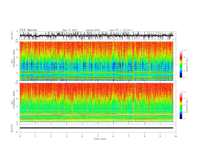Click the "ch.3(V)" waveform axis label

pyautogui.click(x=12, y=128)
